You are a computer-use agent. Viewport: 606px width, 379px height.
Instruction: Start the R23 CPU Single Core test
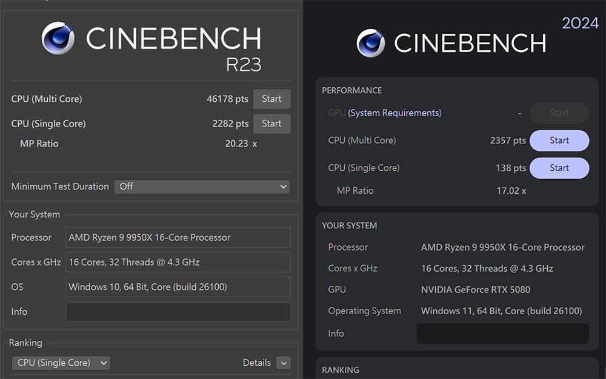pyautogui.click(x=271, y=124)
